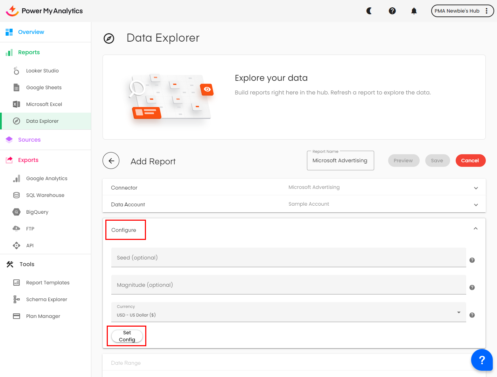
Task: Click the red Cancel button
Action: pyautogui.click(x=470, y=161)
